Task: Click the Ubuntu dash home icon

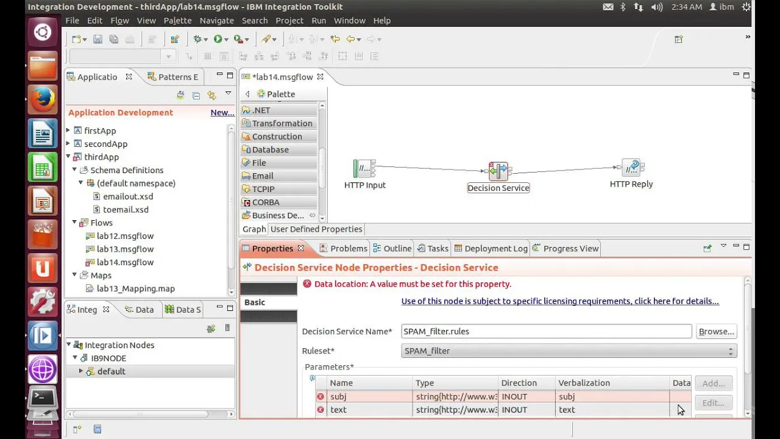Action: (43, 32)
